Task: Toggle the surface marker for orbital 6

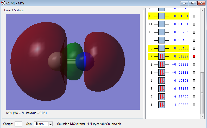Action: click(194, 65)
